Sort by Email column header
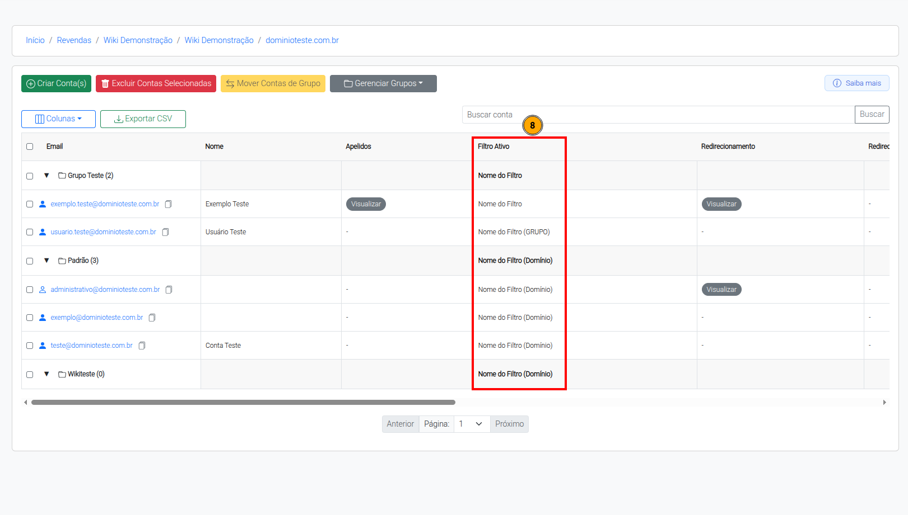This screenshot has width=908, height=515. 54,147
